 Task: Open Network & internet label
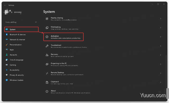[x=17, y=40]
